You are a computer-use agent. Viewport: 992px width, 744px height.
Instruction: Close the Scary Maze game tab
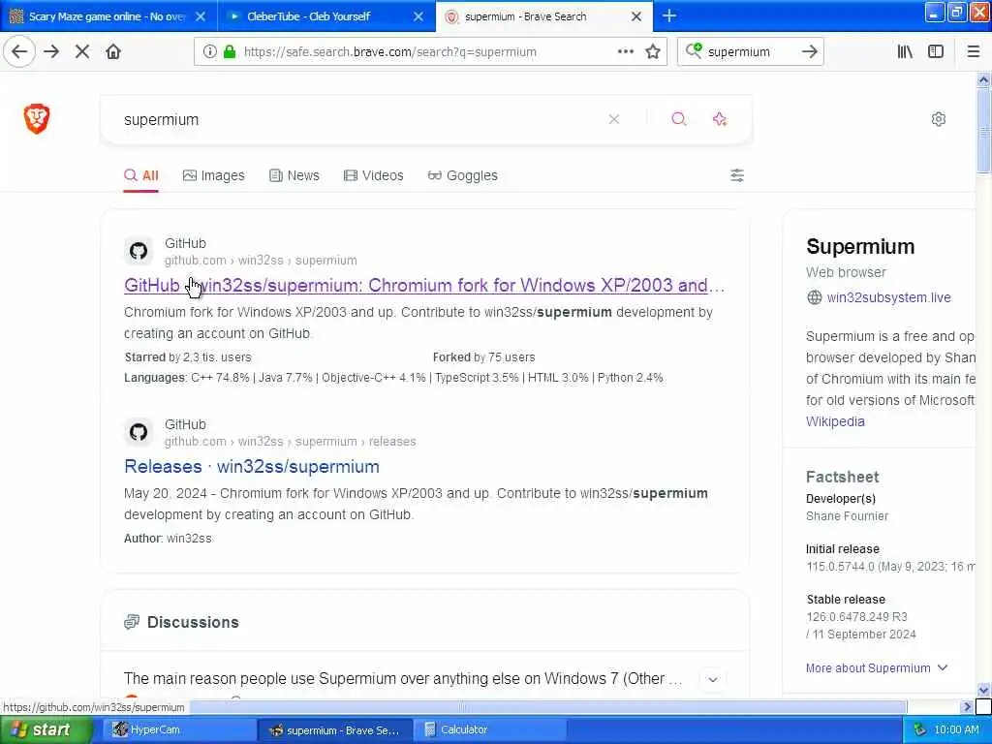(x=200, y=16)
